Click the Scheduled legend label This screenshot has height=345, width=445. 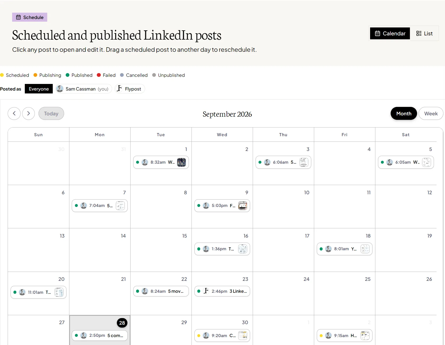pyautogui.click(x=17, y=75)
